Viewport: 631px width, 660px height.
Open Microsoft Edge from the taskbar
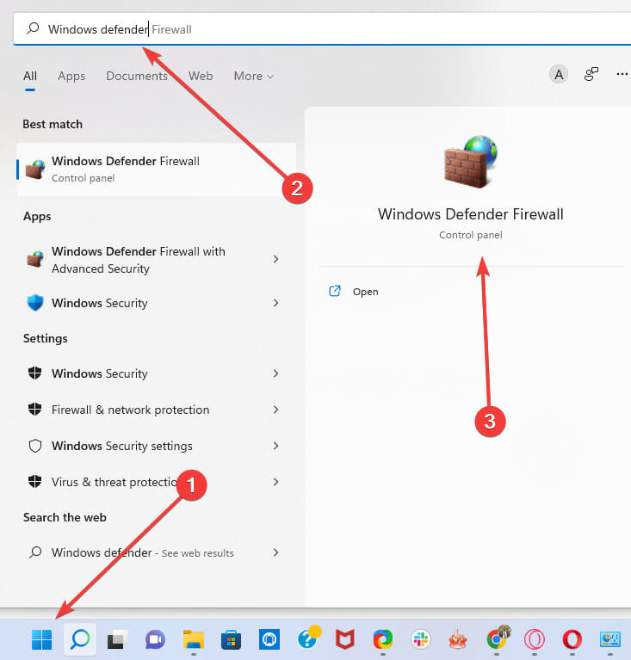point(383,640)
